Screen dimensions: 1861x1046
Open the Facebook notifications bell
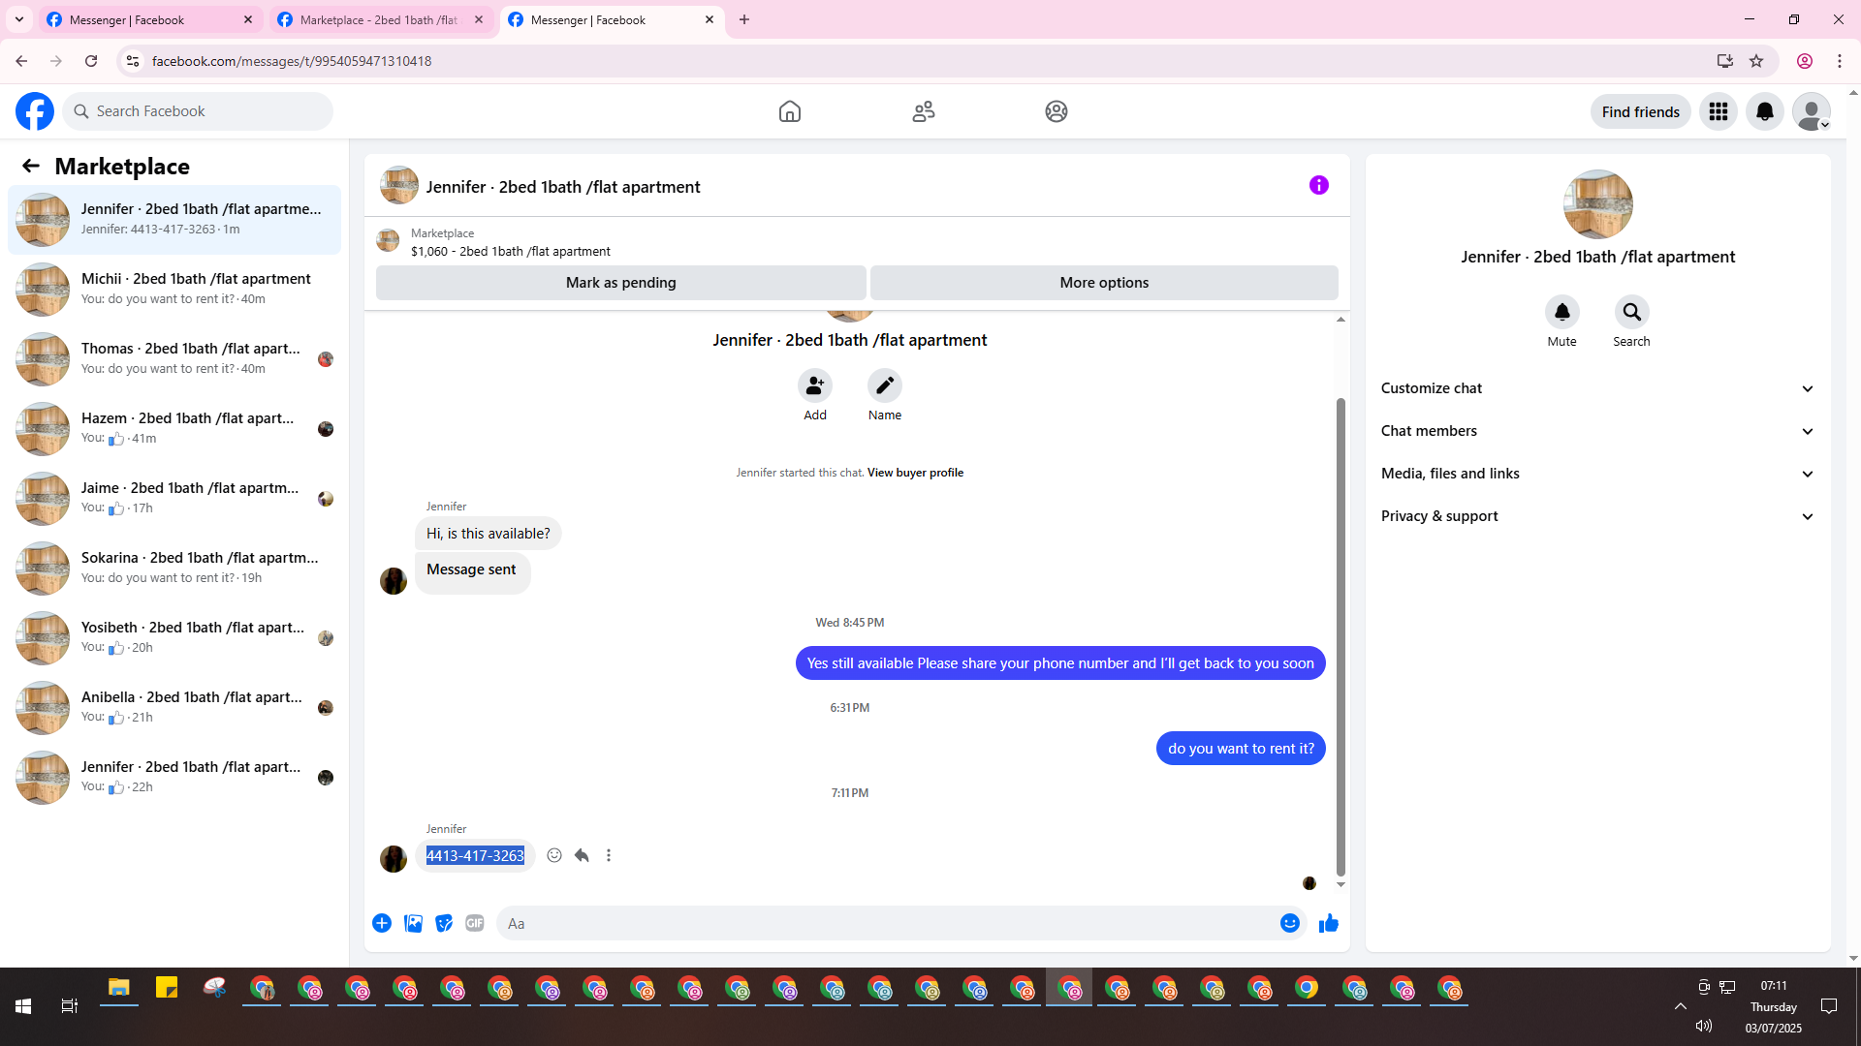[x=1764, y=111]
